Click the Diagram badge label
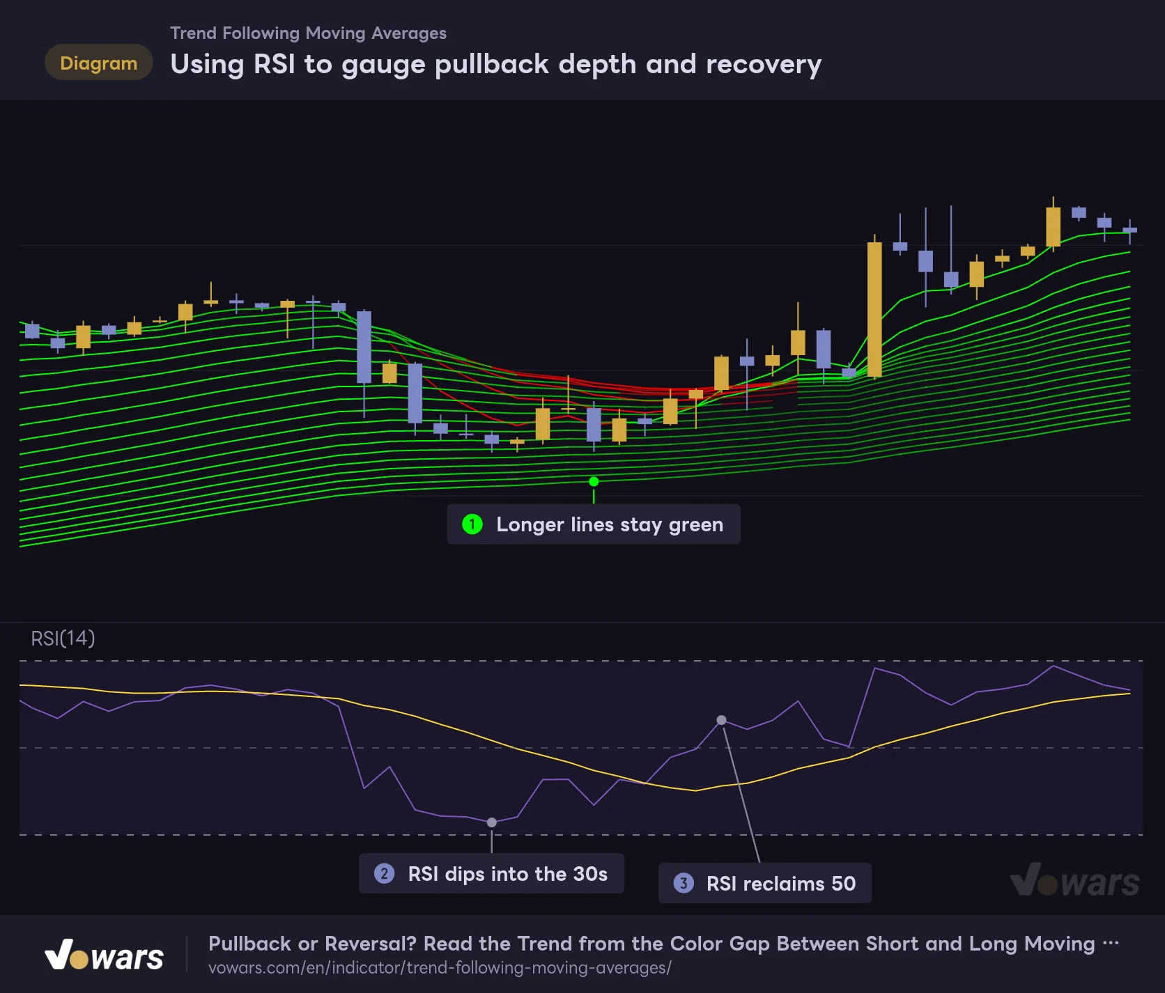Image resolution: width=1165 pixels, height=993 pixels. pyautogui.click(x=98, y=63)
